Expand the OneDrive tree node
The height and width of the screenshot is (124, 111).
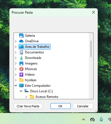(16, 41)
